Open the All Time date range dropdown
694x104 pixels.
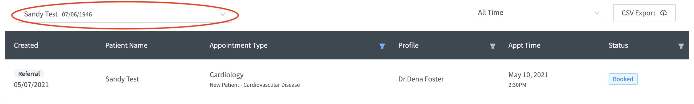click(539, 12)
